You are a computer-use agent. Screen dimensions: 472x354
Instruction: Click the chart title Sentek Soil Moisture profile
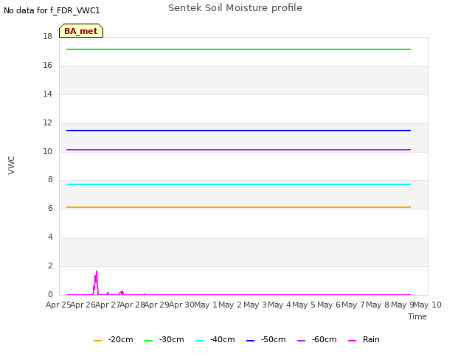click(x=235, y=8)
